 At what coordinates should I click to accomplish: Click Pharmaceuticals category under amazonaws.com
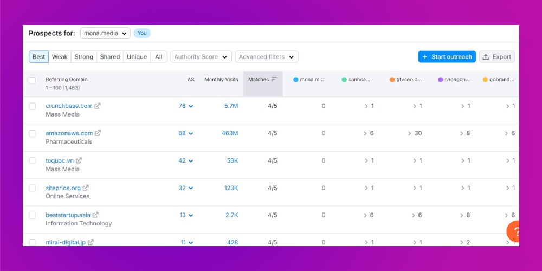[x=69, y=141]
